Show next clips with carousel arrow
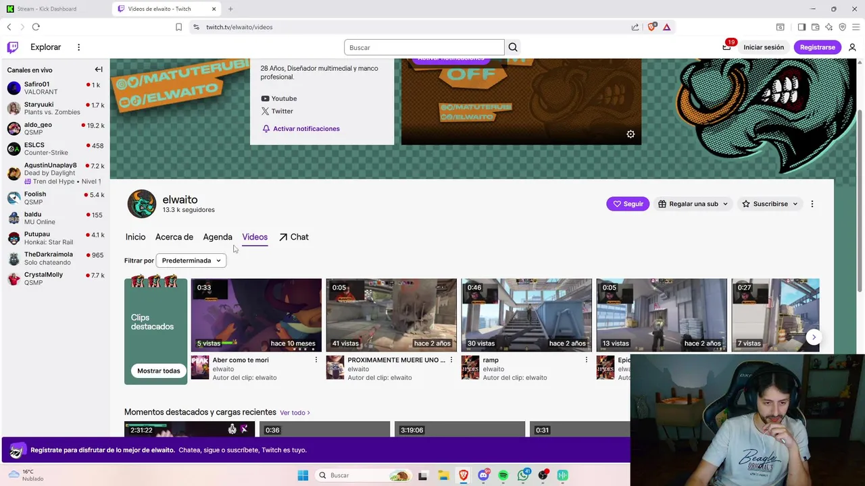Image resolution: width=865 pixels, height=486 pixels. [814, 337]
